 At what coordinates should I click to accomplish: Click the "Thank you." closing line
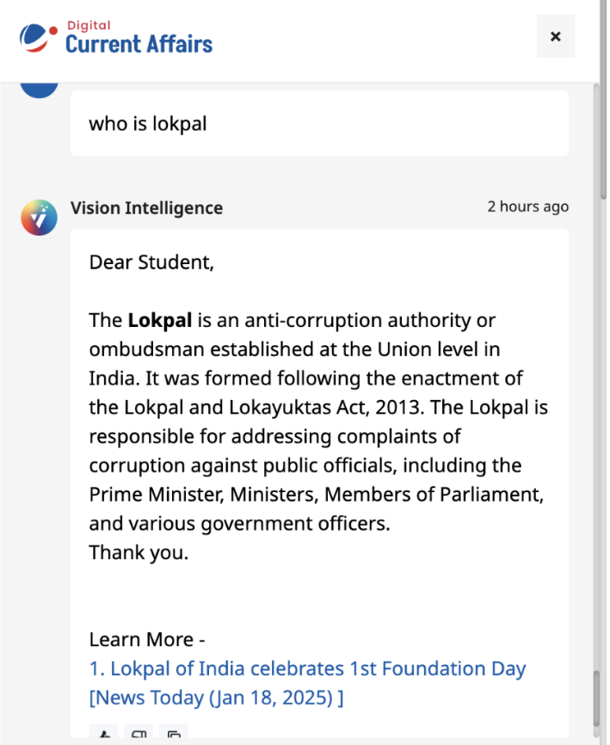139,552
